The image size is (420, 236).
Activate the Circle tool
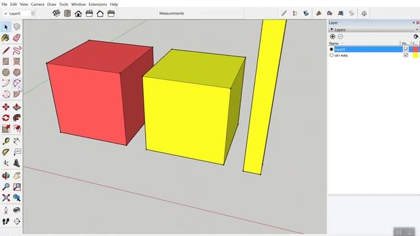6,72
